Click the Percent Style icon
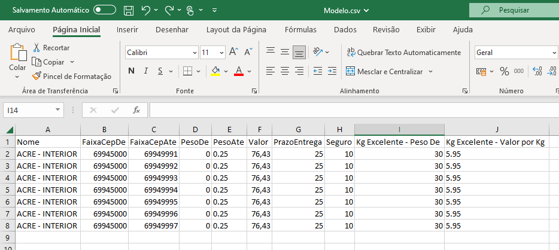This screenshot has width=559, height=250. point(504,72)
